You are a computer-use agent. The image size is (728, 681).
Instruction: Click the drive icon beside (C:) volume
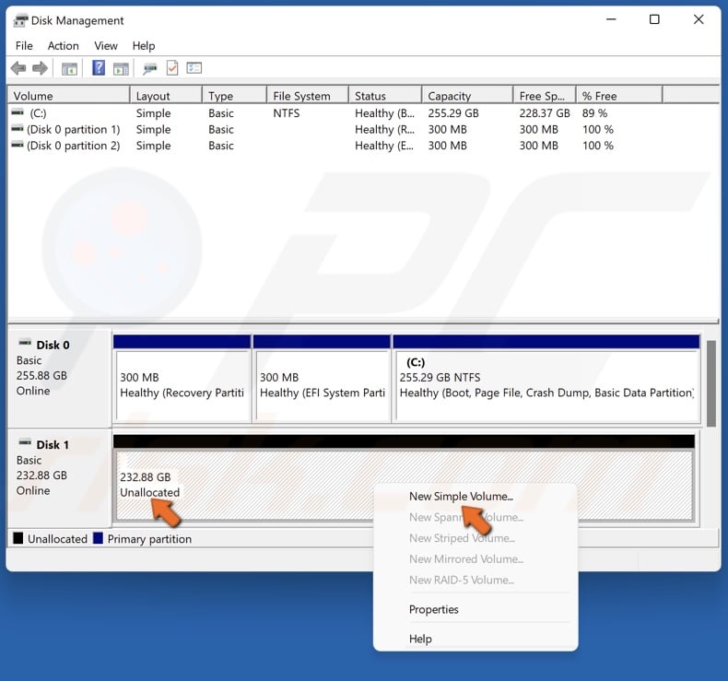tap(18, 112)
